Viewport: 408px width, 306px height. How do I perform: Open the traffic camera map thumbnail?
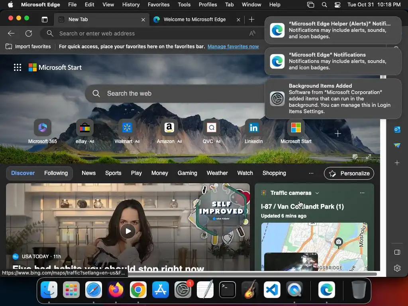coord(314,246)
